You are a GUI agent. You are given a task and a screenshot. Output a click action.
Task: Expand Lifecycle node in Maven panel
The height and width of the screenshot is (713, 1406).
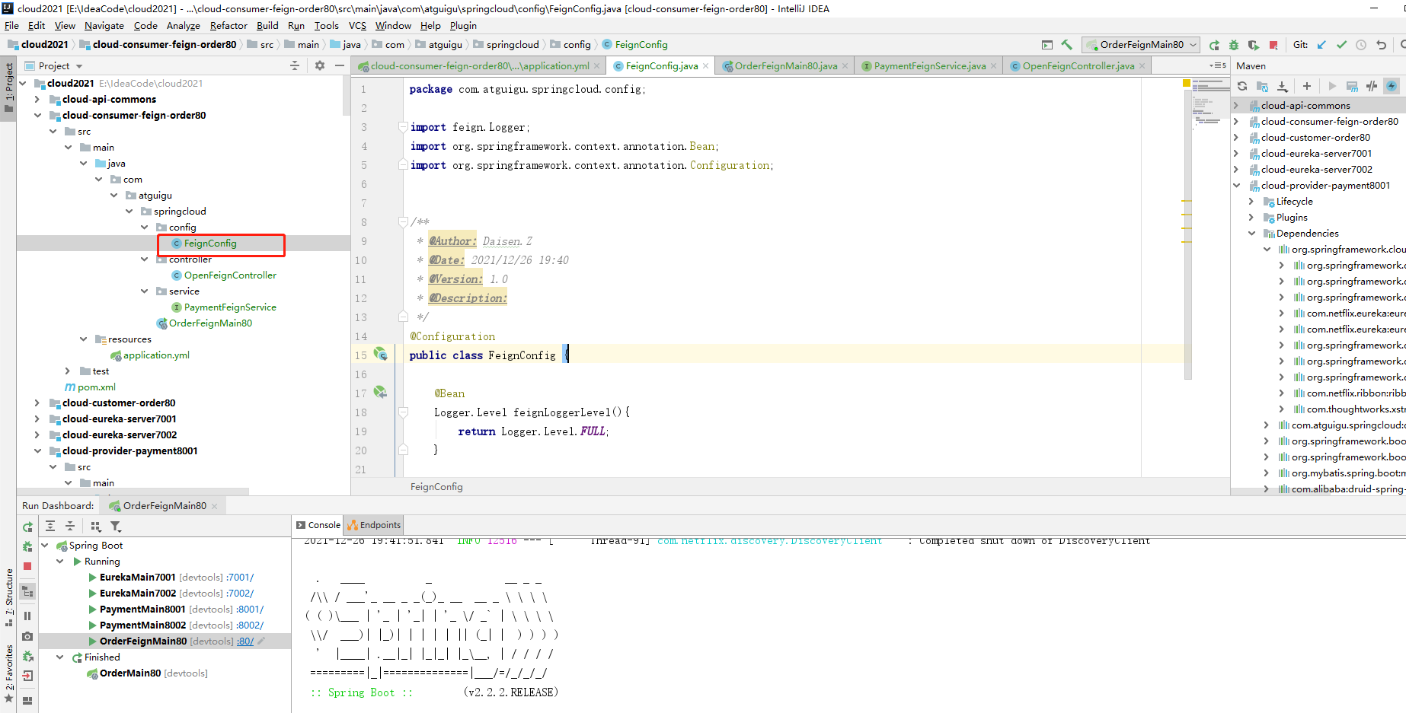tap(1251, 202)
